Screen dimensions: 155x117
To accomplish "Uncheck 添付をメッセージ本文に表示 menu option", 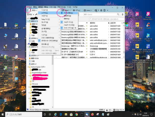I will (x=49, y=41).
